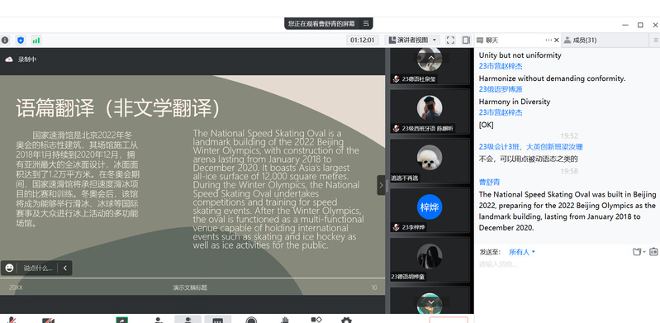Select 梓烨 participant video thumbnail
This screenshot has height=323, width=660.
point(430,210)
